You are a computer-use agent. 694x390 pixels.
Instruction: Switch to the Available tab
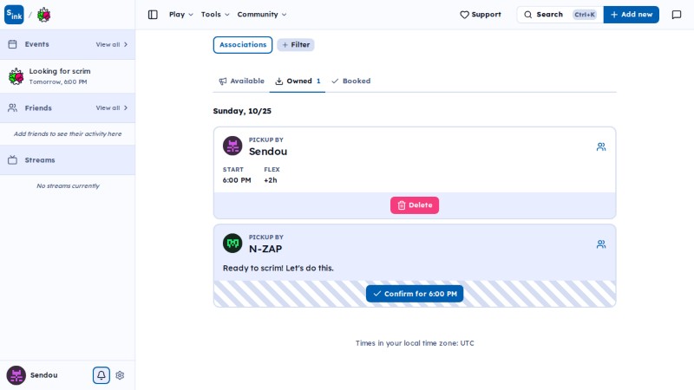pyautogui.click(x=241, y=81)
